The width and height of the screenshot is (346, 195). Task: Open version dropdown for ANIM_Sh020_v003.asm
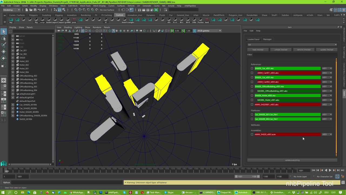(327, 134)
